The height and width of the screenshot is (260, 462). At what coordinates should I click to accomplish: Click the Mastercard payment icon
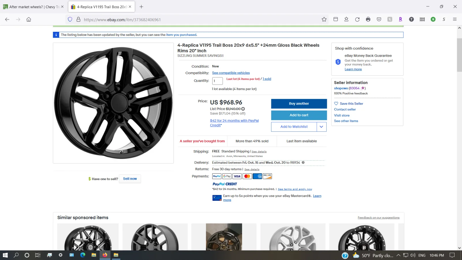pyautogui.click(x=247, y=176)
